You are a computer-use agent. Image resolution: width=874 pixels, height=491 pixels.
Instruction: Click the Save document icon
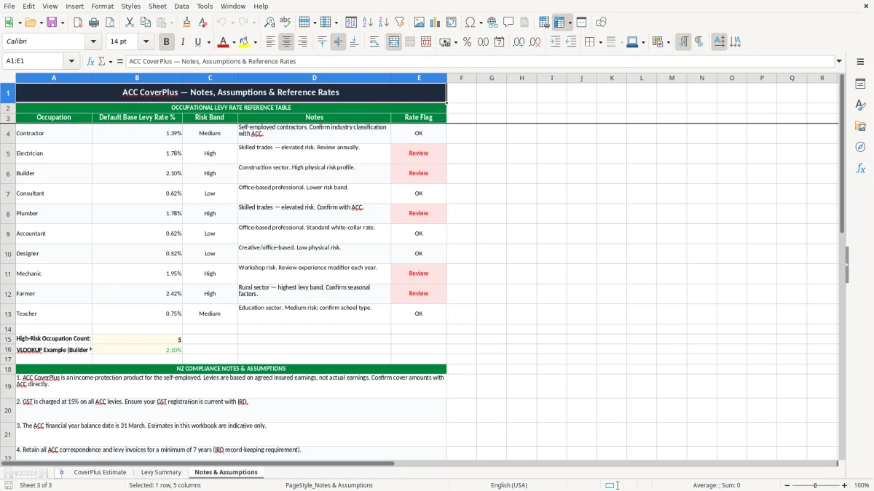pos(52,23)
